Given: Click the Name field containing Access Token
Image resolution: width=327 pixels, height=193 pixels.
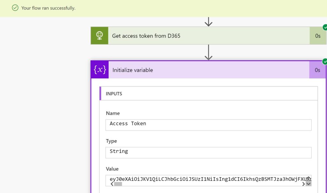Looking at the screenshot, I should [209, 125].
